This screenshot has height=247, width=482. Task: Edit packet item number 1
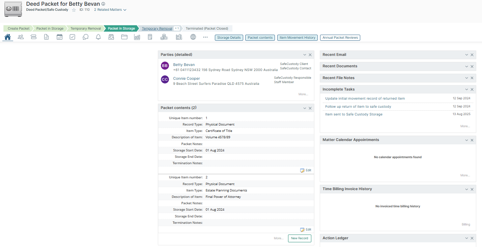(x=306, y=170)
